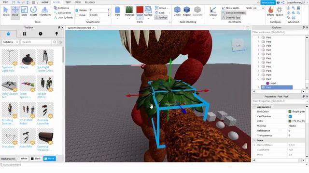309x173 pixels.
Task: Activate the Rotate tool
Action: (x=33, y=12)
